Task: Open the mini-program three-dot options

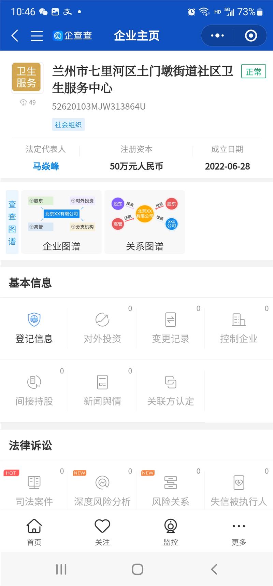Action: click(x=217, y=36)
